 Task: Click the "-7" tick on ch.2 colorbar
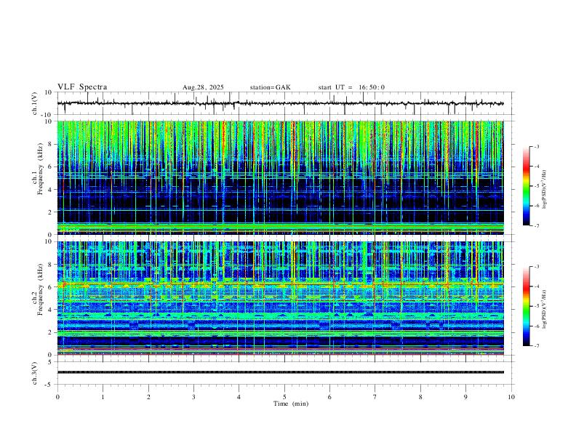537,346
